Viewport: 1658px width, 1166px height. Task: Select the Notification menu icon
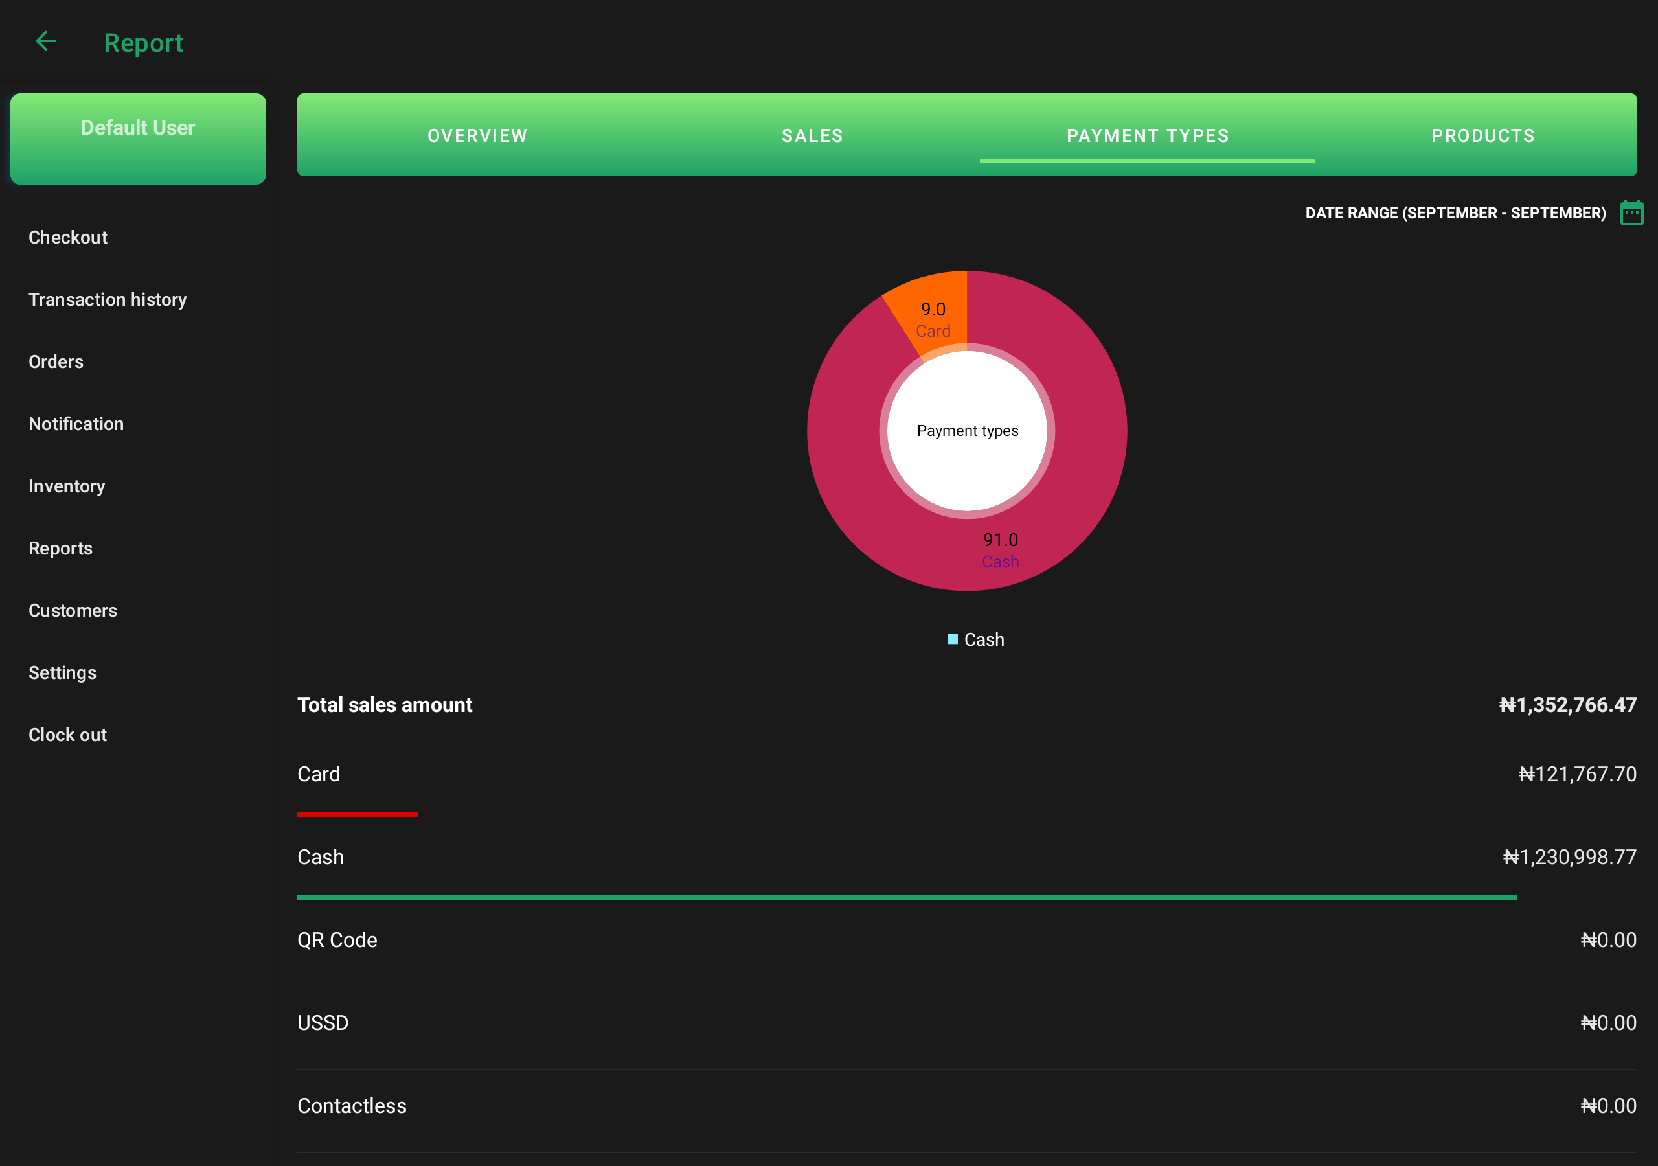[x=77, y=424]
